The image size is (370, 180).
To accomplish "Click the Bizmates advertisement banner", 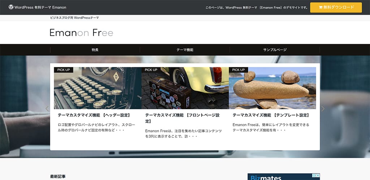I will [x=284, y=177].
